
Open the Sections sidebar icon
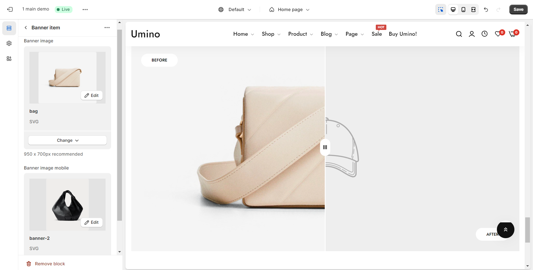coord(9,28)
